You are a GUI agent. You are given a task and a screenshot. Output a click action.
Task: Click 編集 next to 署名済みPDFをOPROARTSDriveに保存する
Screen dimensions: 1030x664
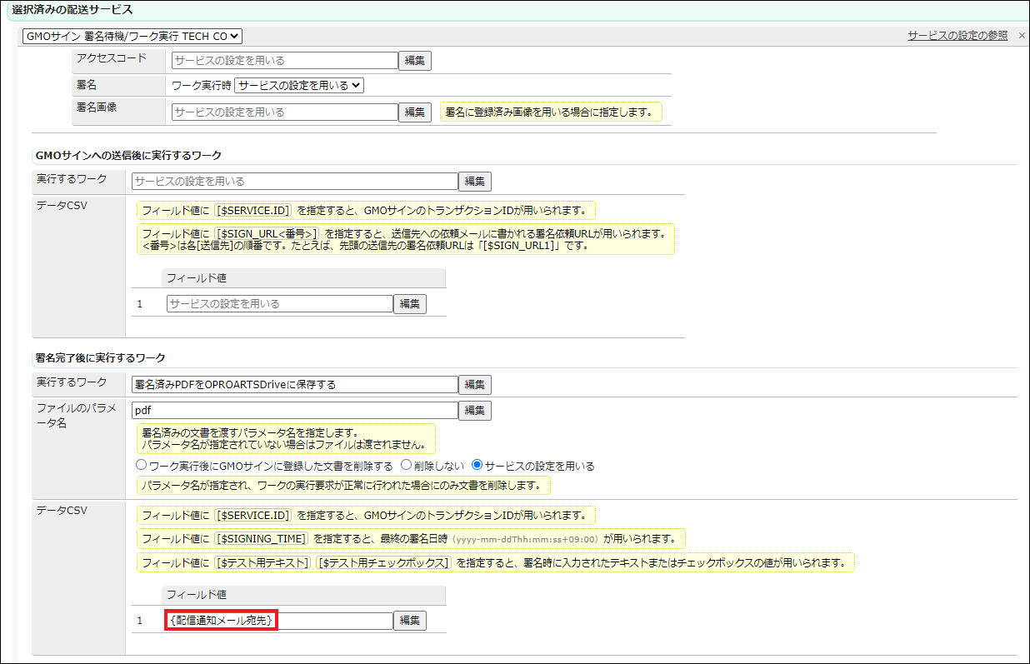point(475,384)
